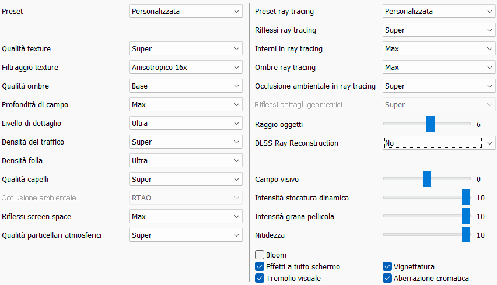Expand the Riflessi ray tracing dropdown

pyautogui.click(x=439, y=30)
